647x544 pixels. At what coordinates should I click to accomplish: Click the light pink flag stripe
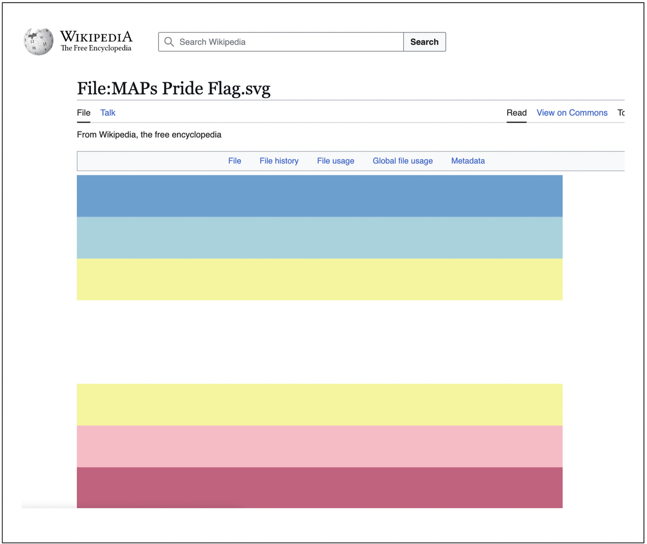tap(320, 446)
